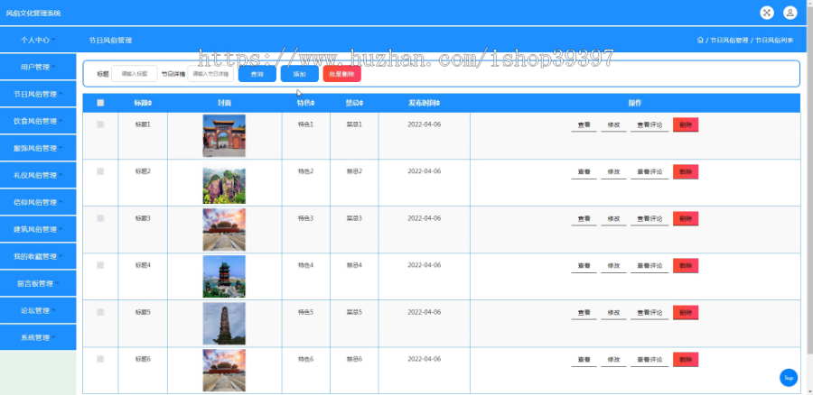Open the 标题1 archway cover thumbnail
813x395 pixels.
pyautogui.click(x=224, y=135)
